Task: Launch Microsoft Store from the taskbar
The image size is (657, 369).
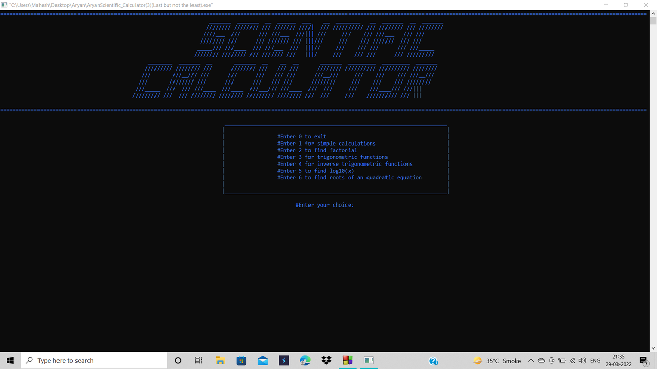Action: 241,360
